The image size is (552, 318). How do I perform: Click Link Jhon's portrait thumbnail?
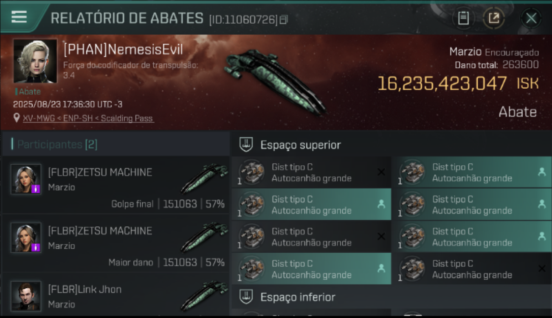[26, 296]
